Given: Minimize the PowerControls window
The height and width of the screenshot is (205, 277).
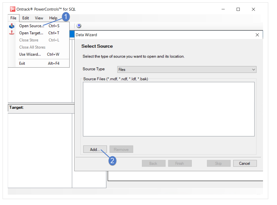Looking at the screenshot, I should point(223,9).
